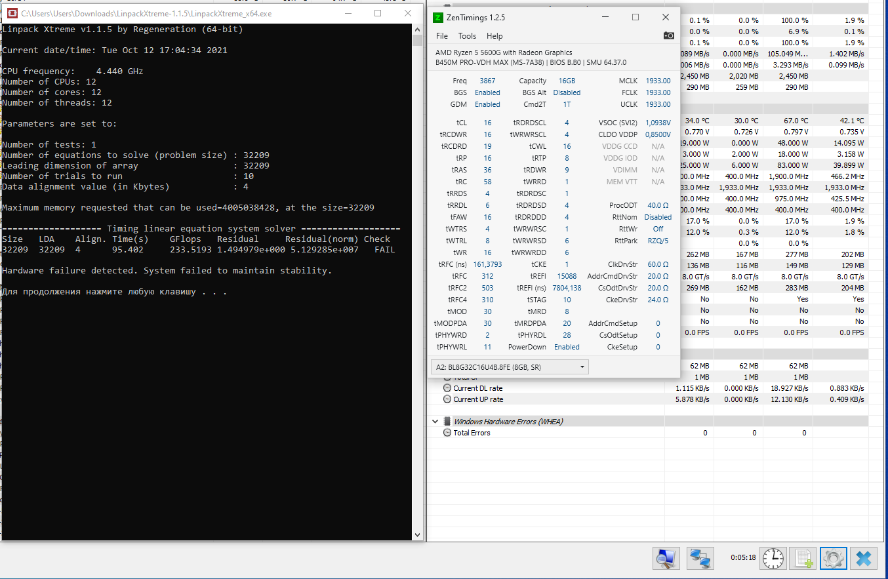Click the AMD Ryzen 5 5600G processor line

coord(504,52)
